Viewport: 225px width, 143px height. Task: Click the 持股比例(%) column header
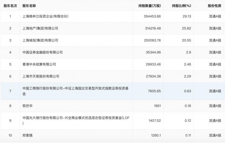click(182, 6)
